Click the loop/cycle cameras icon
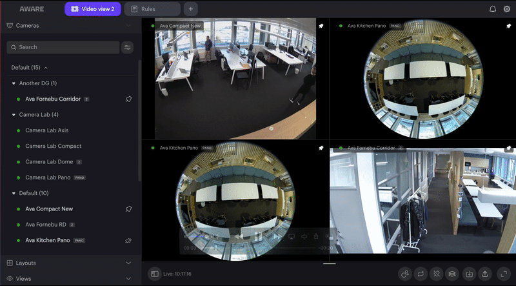Image resolution: width=516 pixels, height=286 pixels. 421,274
